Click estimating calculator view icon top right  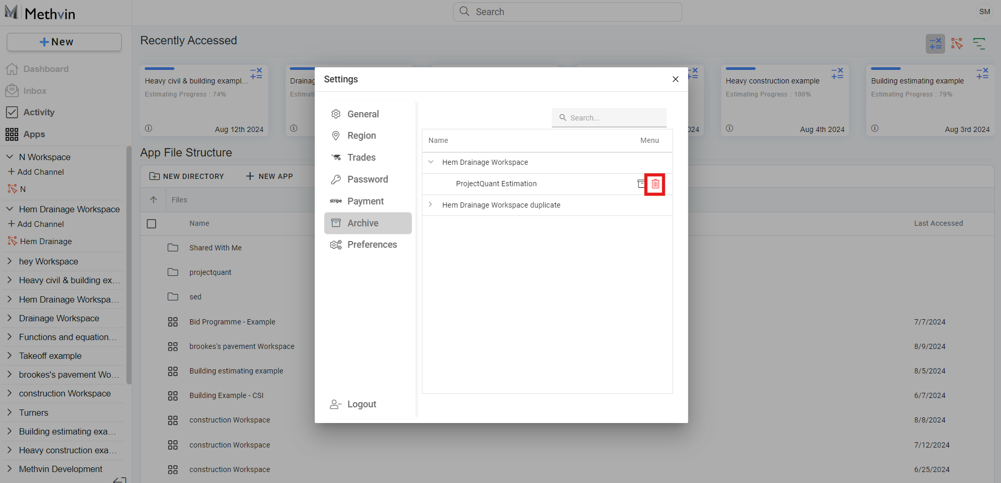pyautogui.click(x=935, y=44)
